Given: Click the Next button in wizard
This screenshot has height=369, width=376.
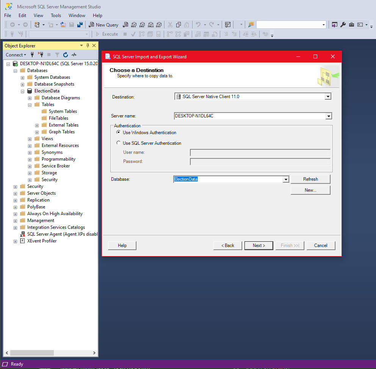Looking at the screenshot, I should pos(258,245).
